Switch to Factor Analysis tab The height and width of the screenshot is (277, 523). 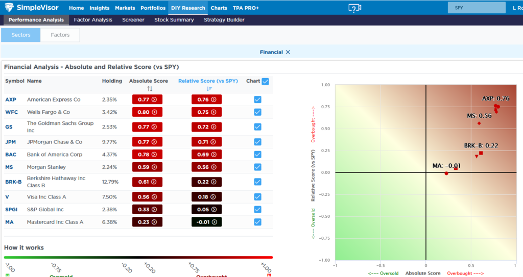pyautogui.click(x=93, y=20)
